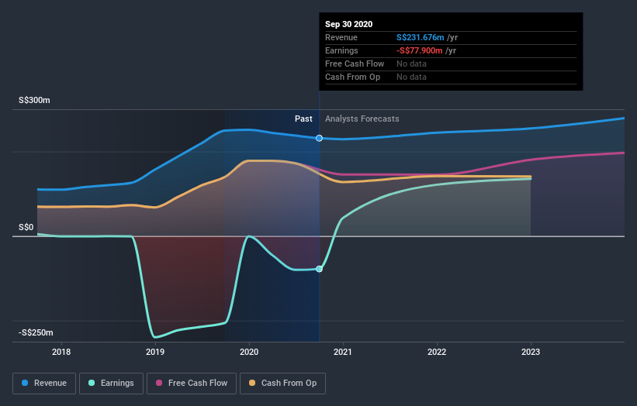Click the teal Earnings legend dot

[92, 383]
